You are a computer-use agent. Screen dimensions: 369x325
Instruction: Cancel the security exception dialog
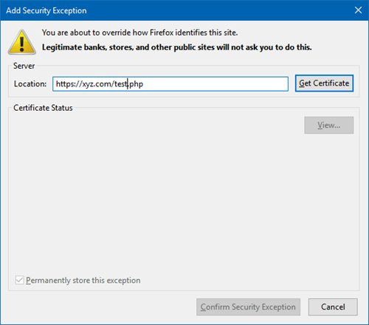coord(333,307)
